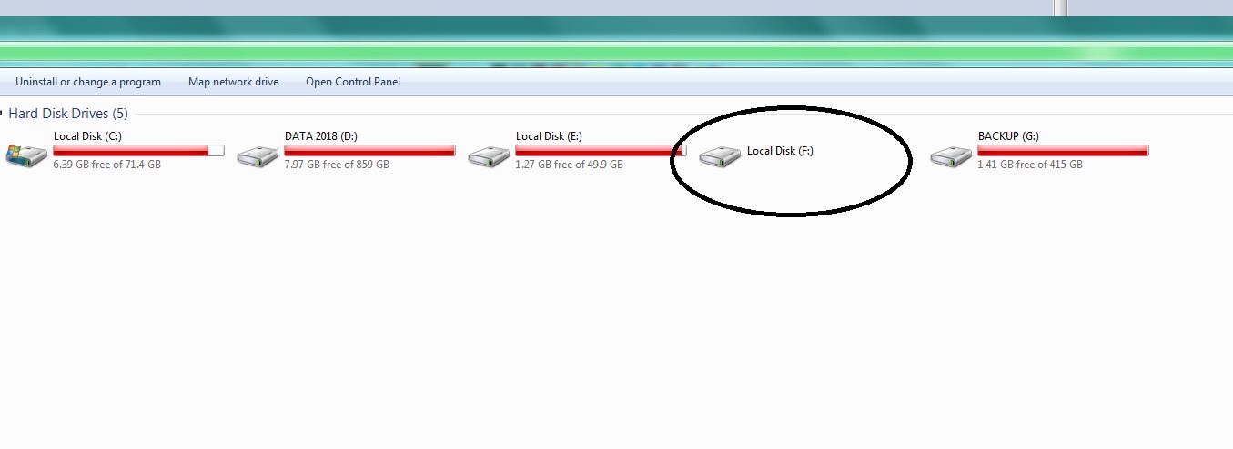Click the BACKUP (G:) label

1008,136
